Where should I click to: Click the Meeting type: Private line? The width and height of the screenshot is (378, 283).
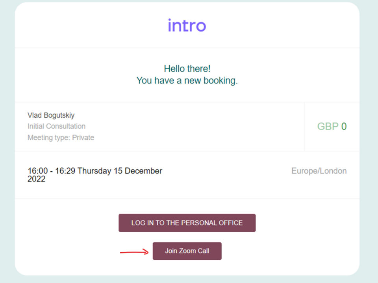[x=61, y=138]
